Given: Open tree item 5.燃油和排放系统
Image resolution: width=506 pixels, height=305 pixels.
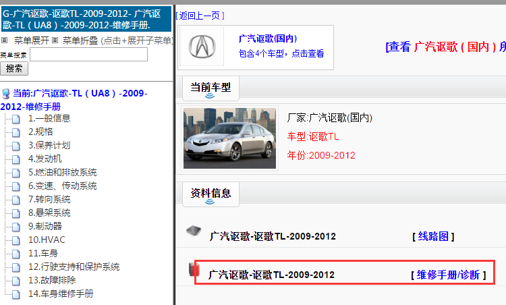Looking at the screenshot, I should 63,173.
